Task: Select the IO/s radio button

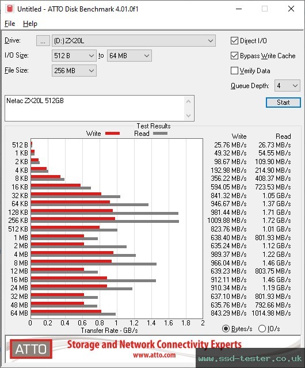Action: tap(262, 329)
